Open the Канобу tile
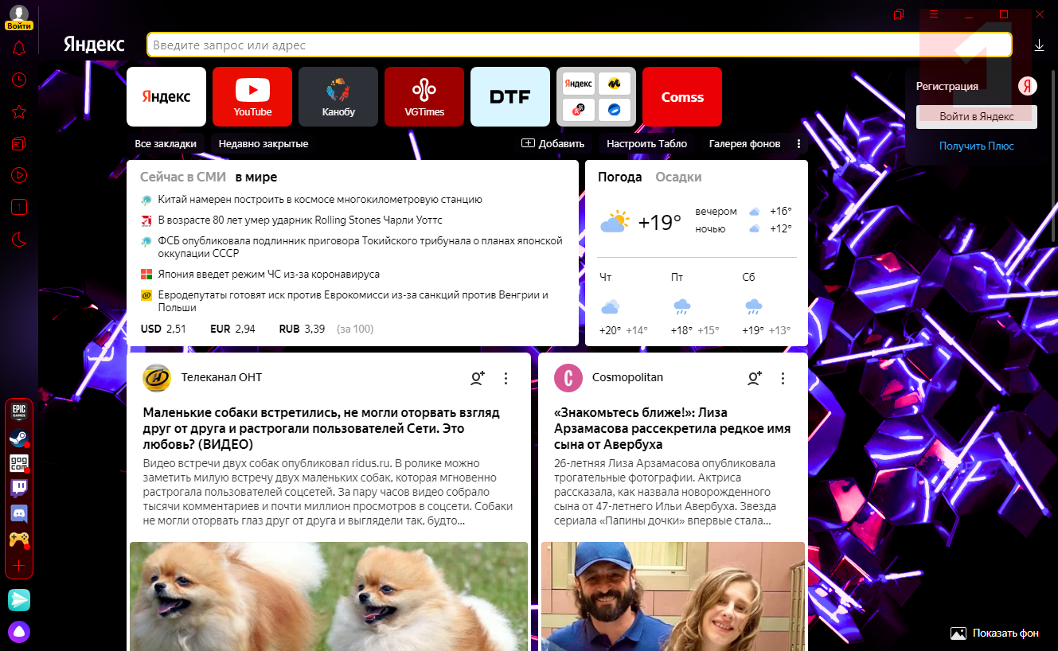The width and height of the screenshot is (1058, 651). (338, 96)
